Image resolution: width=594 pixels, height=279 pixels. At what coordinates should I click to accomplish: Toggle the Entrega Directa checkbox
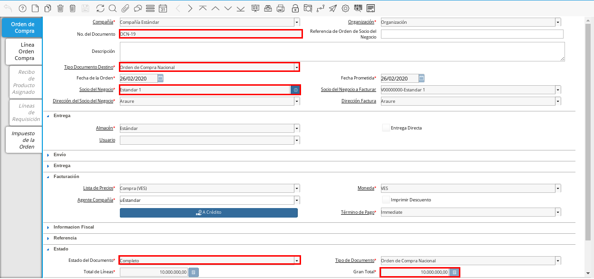(386, 128)
